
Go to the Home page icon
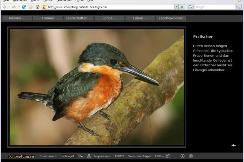coord(37,7)
